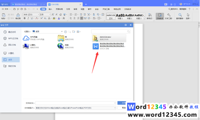This screenshot has height=120, width=200.
Task: Click the Bold formatting icon
Action: (25, 18)
